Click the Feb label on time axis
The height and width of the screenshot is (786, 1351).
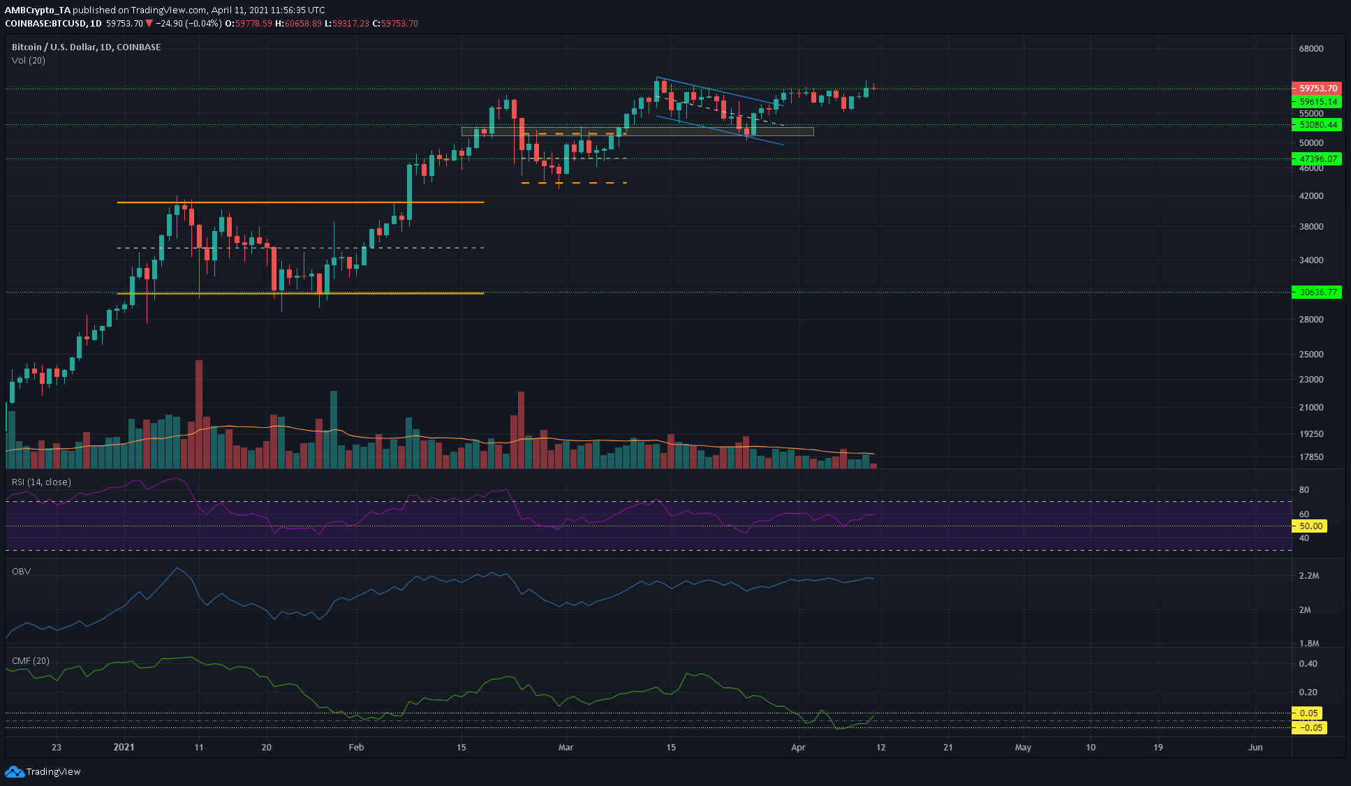[356, 748]
